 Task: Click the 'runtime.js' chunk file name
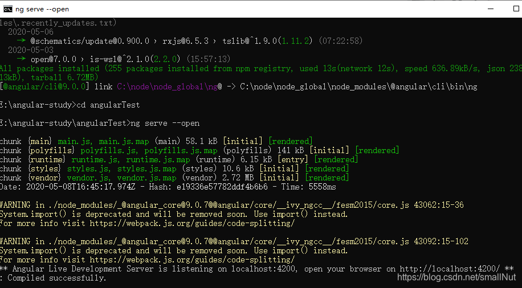[95, 159]
